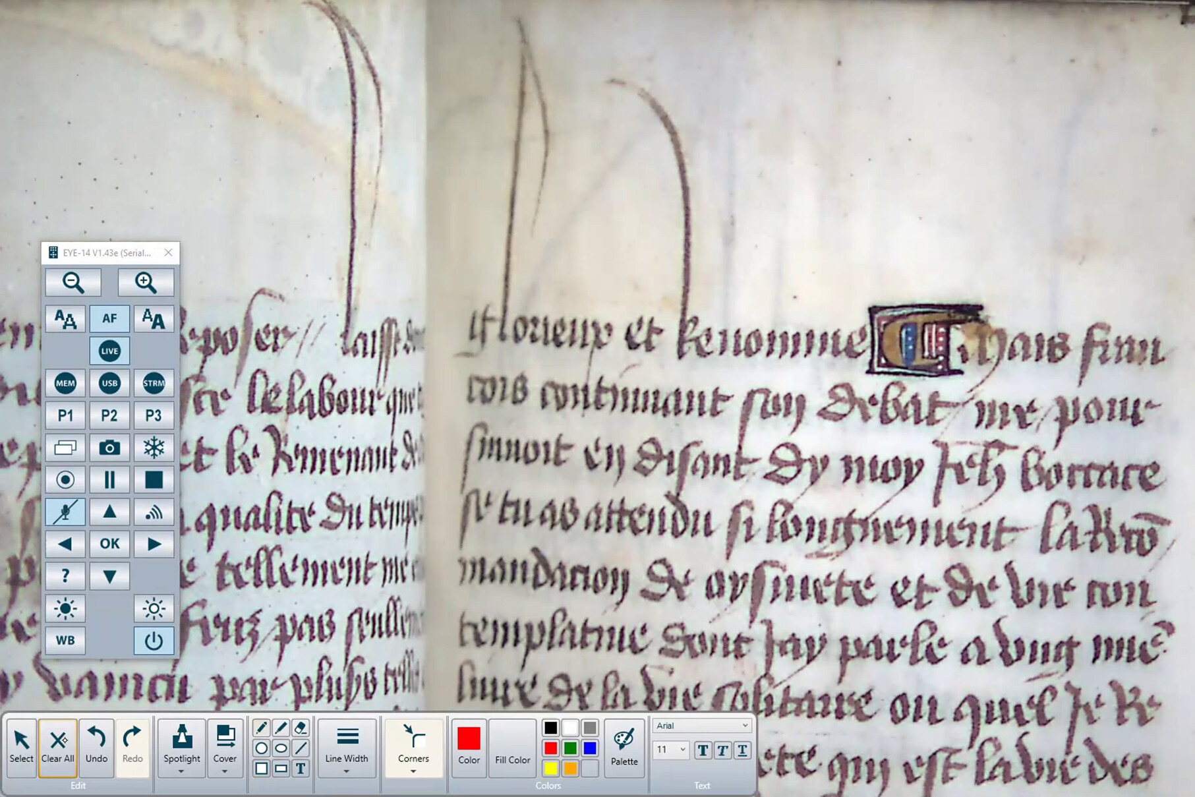This screenshot has height=797, width=1195.
Task: Capture a snapshot with the camera icon
Action: tap(109, 448)
